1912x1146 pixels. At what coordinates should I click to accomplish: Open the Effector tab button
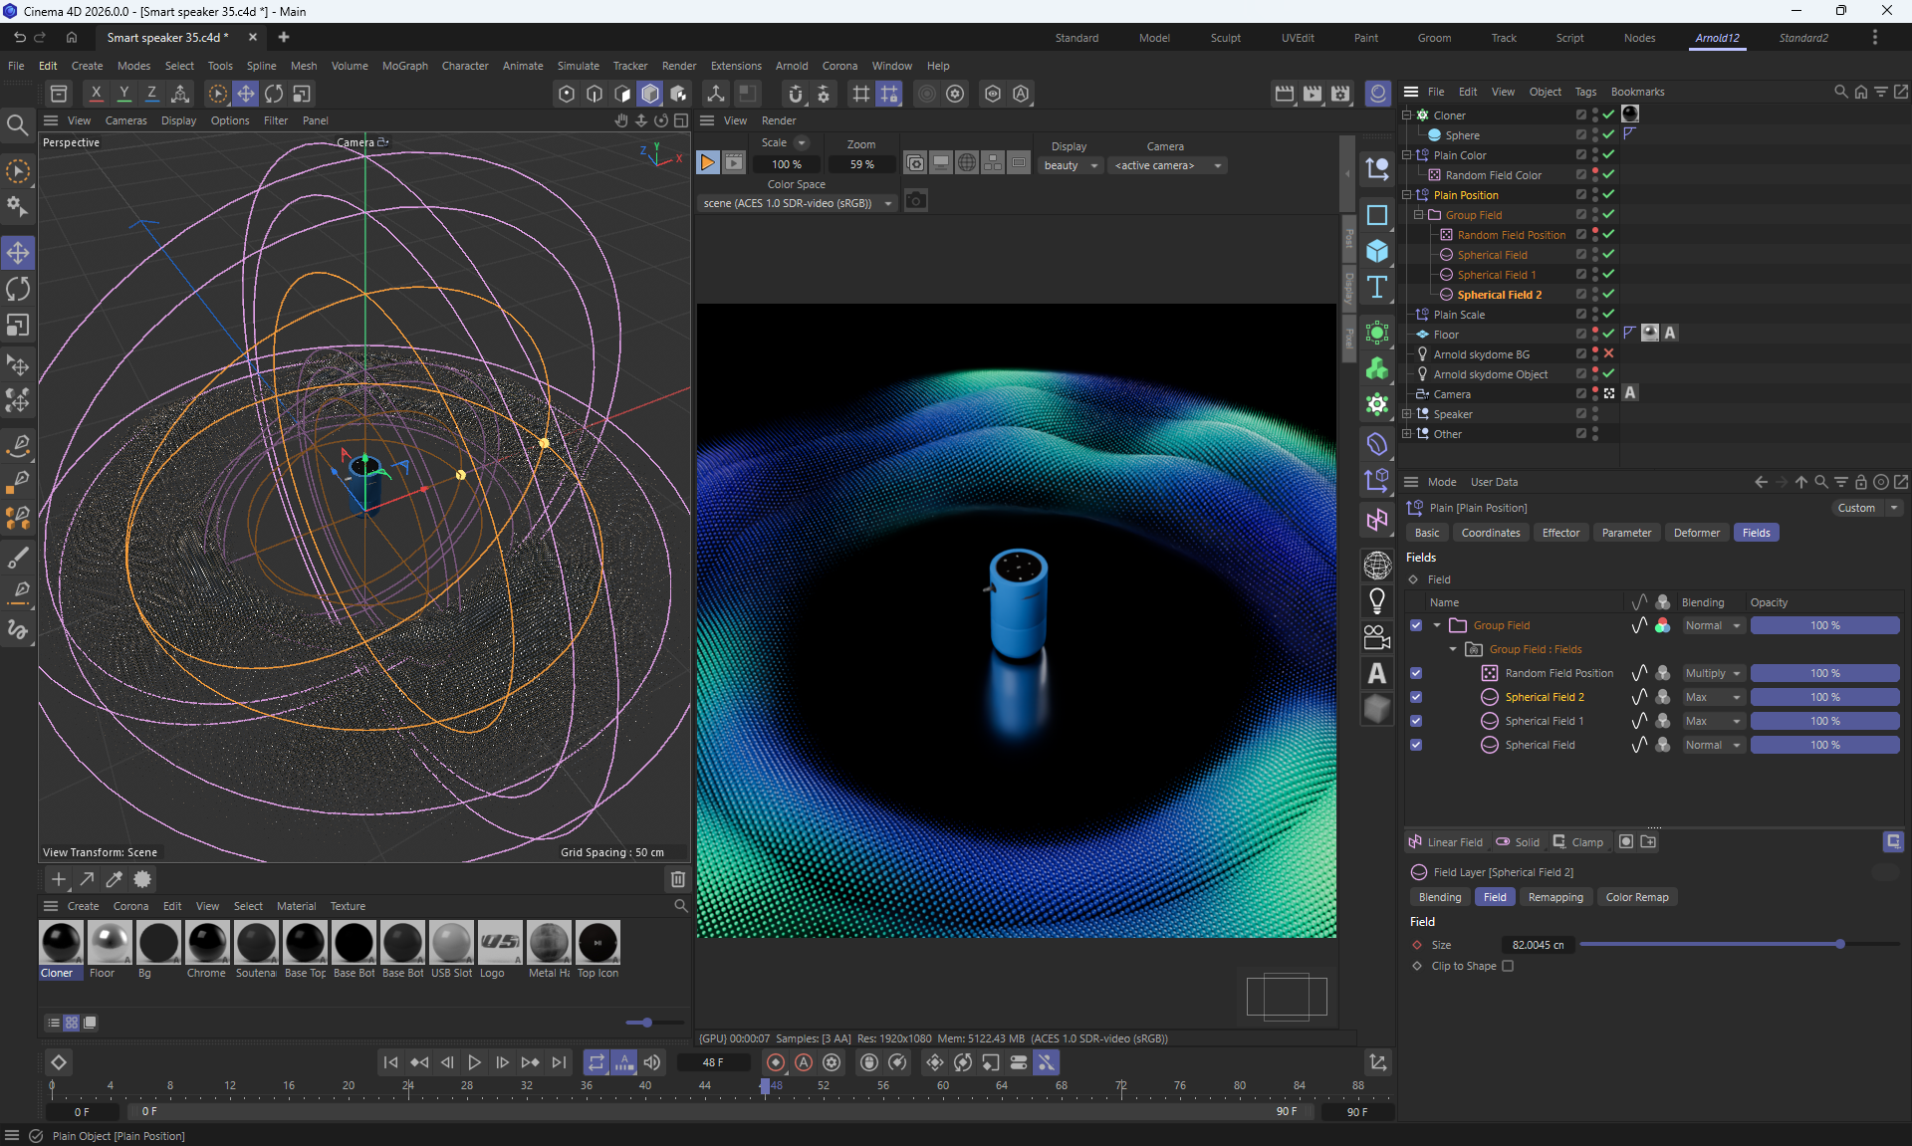pos(1560,533)
